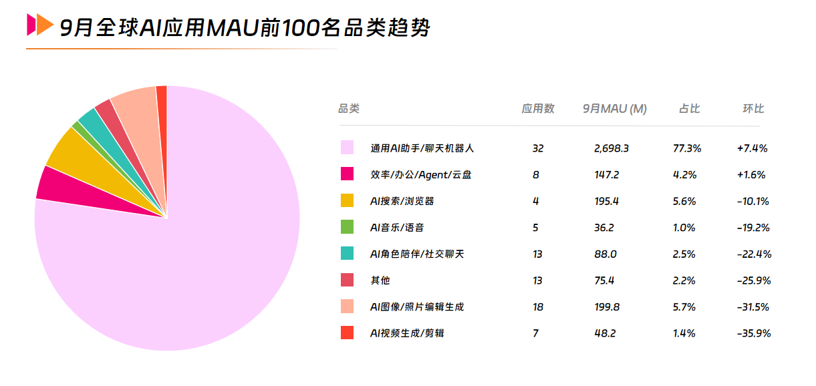
Task: Click the MAU value 48.2
Action: pos(604,333)
